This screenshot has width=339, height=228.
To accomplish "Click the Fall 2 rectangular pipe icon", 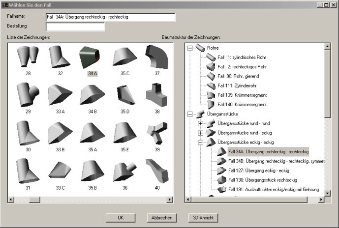I will [211, 67].
